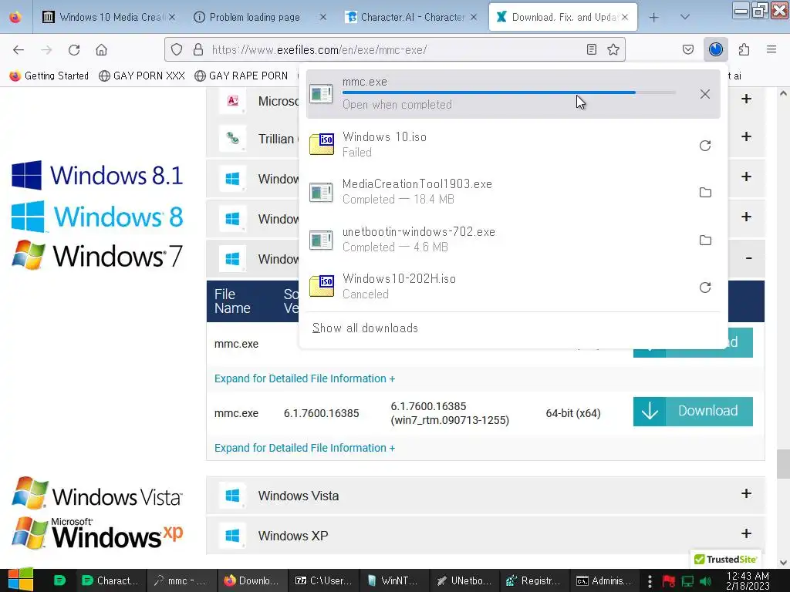
Task: Reload the current page
Action: [74, 49]
